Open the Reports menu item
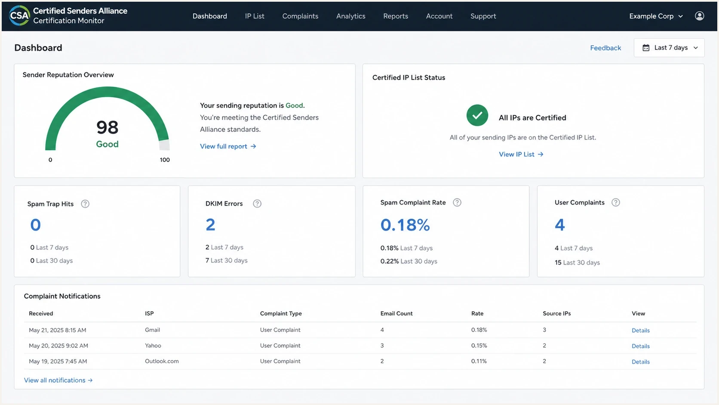The width and height of the screenshot is (719, 405). click(396, 16)
